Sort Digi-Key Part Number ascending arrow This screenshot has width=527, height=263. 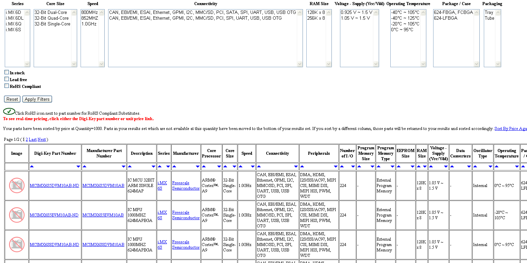click(32, 167)
